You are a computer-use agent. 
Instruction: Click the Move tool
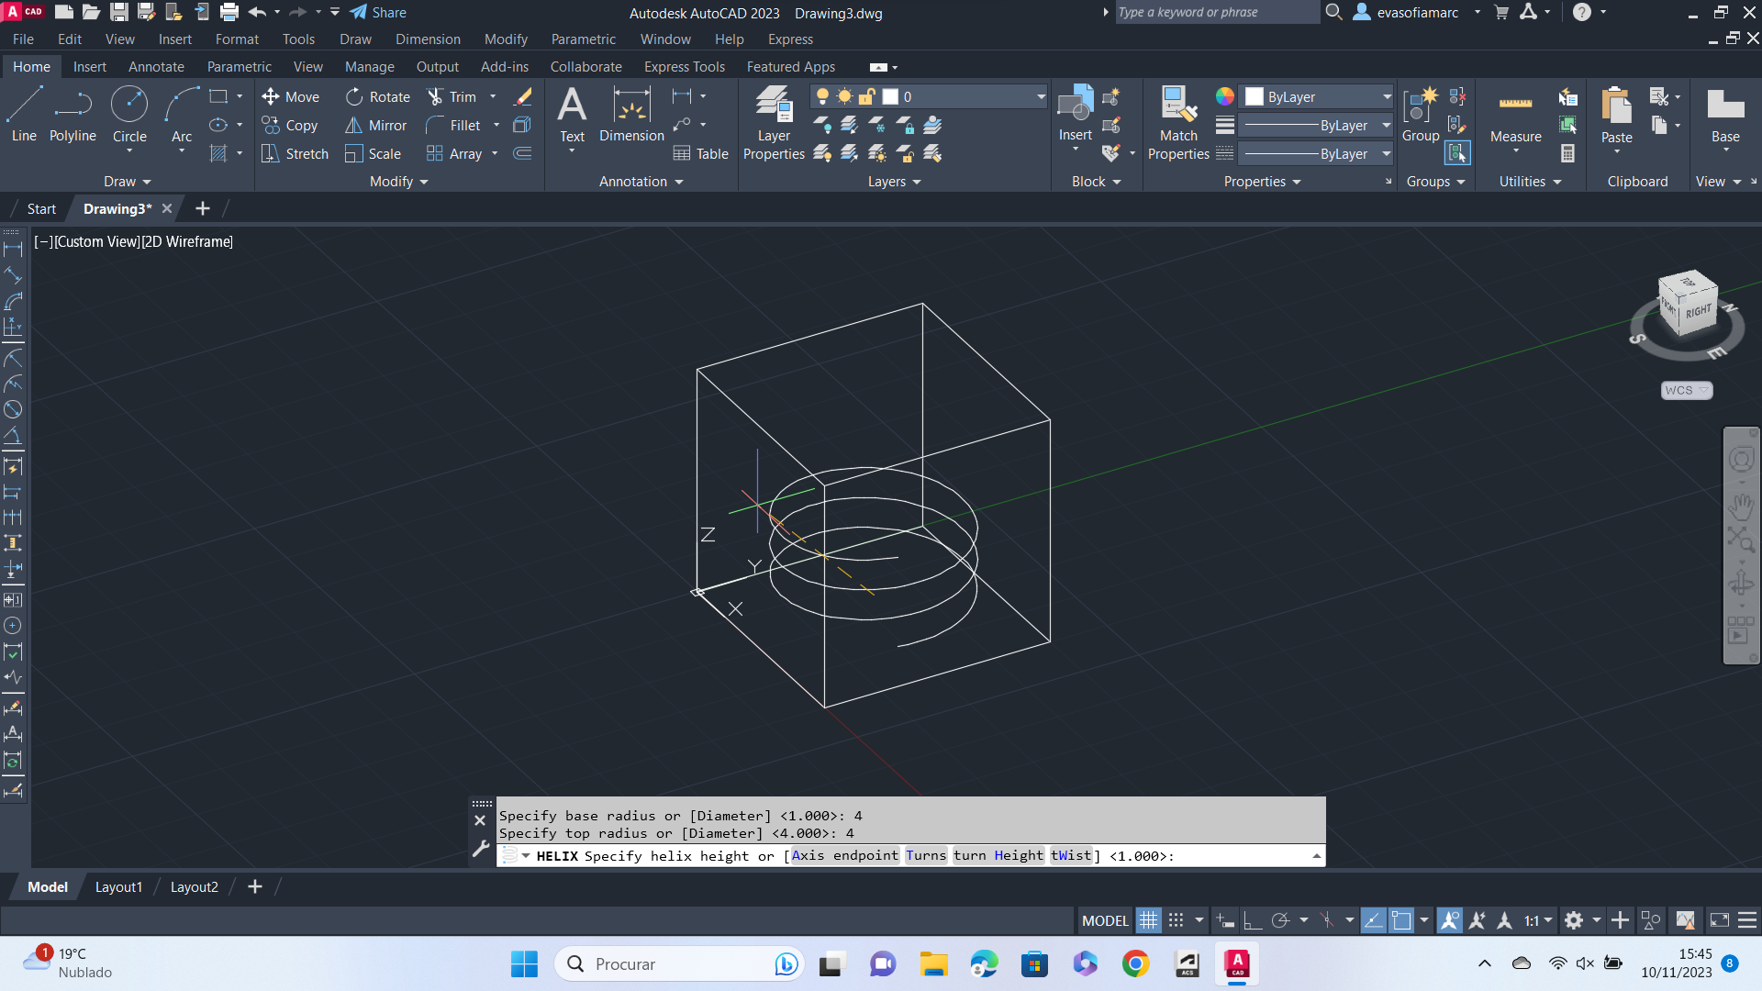(x=290, y=96)
